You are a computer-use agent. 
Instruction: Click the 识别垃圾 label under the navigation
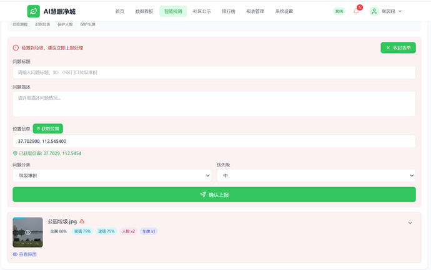pos(42,24)
